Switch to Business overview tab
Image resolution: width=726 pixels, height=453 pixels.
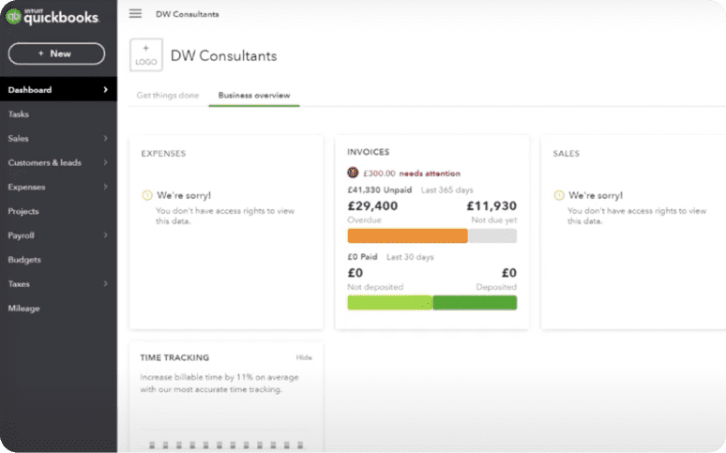[254, 95]
